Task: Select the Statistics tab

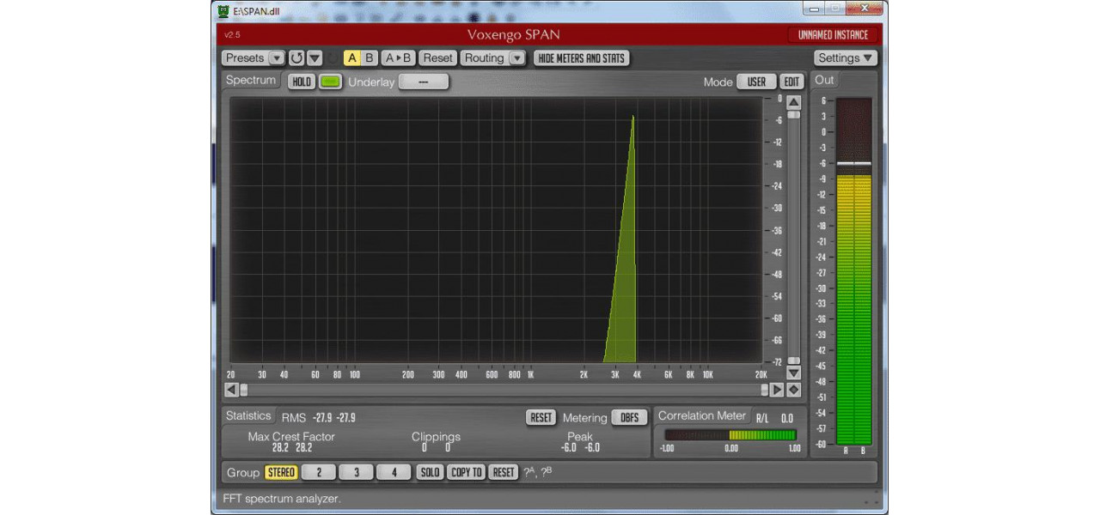Action: 248,415
